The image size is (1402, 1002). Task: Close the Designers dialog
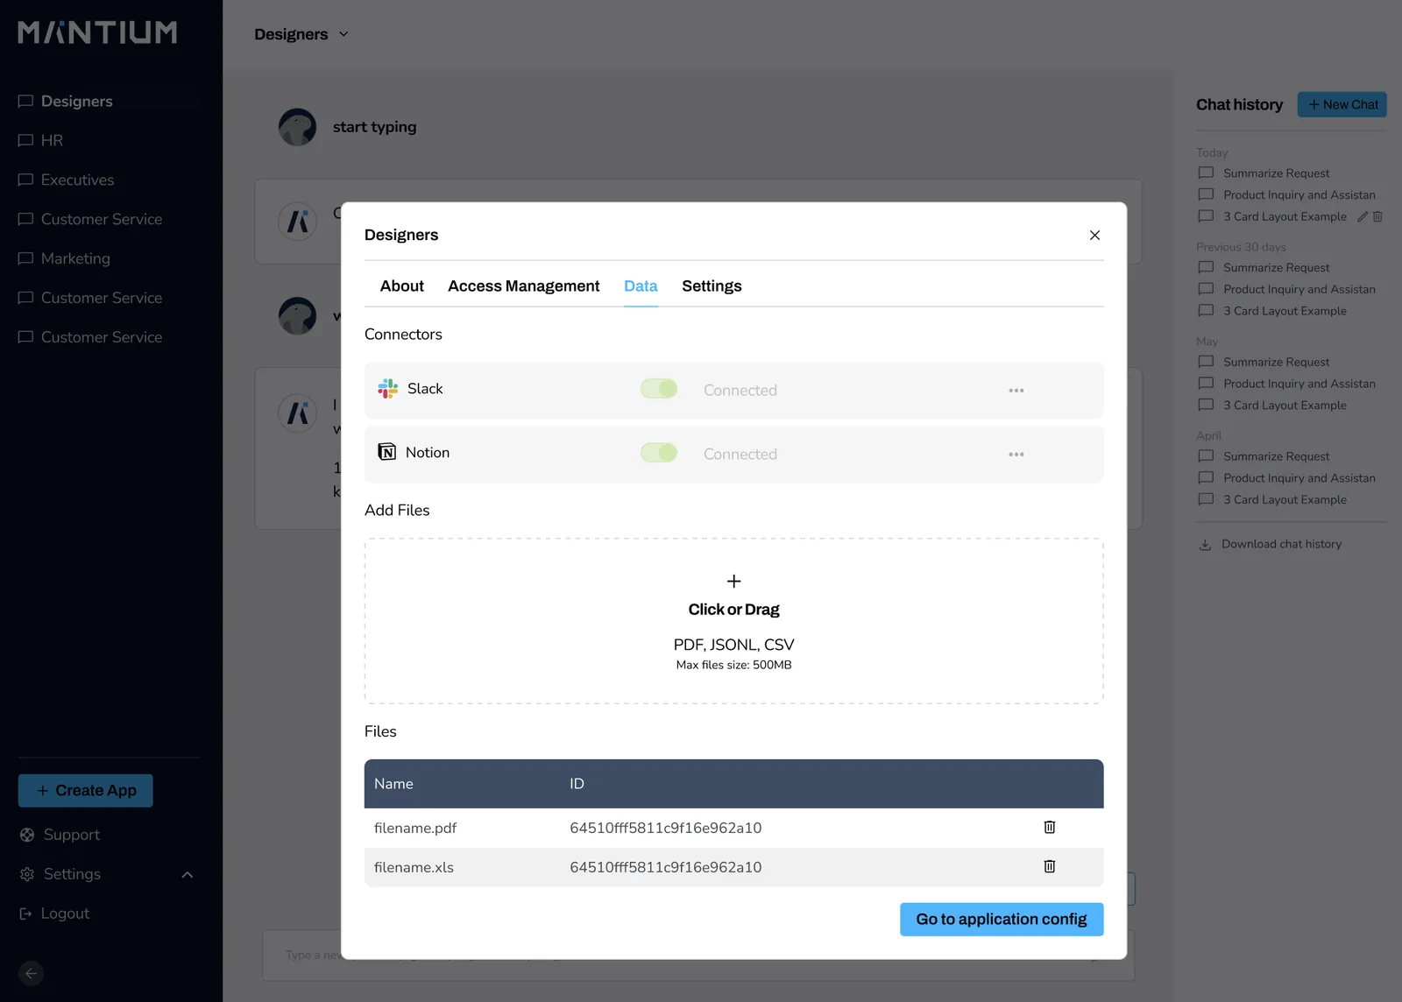click(x=1094, y=235)
